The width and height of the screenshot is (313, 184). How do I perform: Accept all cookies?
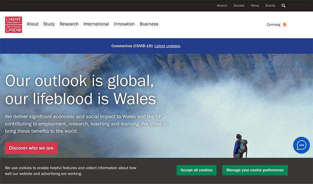(x=196, y=170)
